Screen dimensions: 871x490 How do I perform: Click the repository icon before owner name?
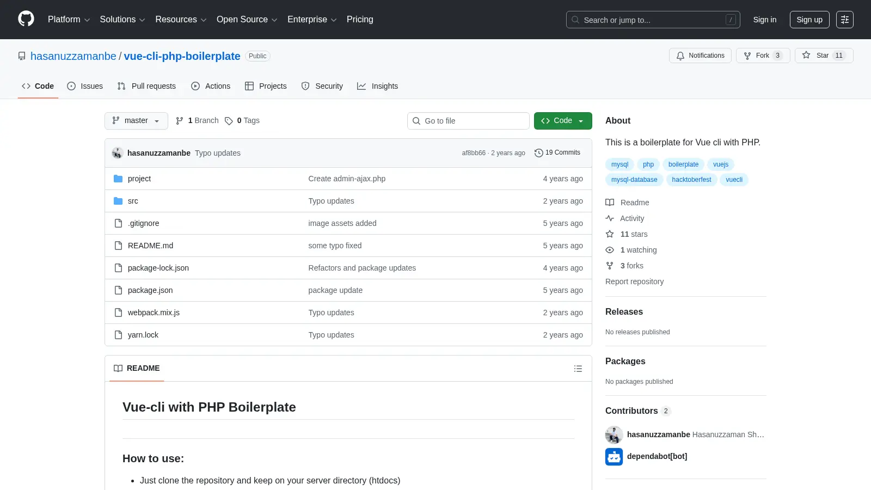pos(22,56)
